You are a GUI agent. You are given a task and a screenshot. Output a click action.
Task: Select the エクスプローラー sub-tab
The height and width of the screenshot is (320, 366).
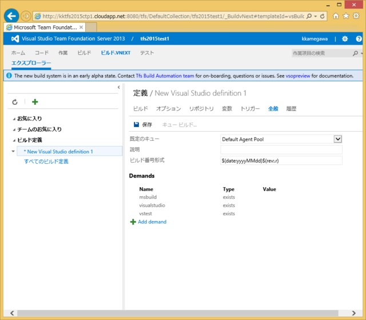pyautogui.click(x=31, y=63)
